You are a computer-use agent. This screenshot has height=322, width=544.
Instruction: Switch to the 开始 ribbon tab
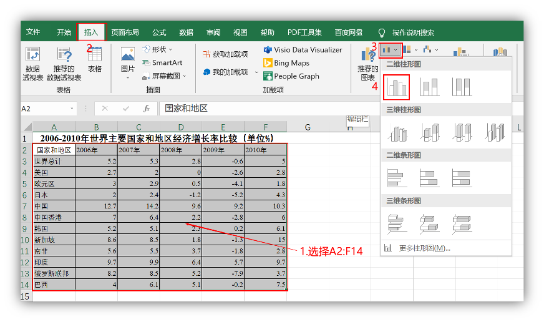pyautogui.click(x=64, y=32)
